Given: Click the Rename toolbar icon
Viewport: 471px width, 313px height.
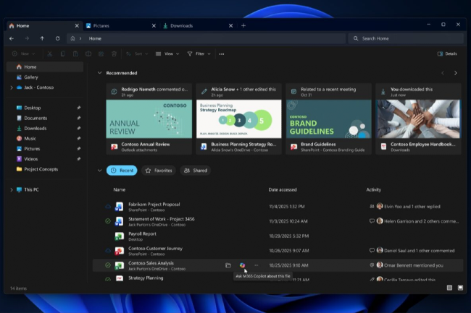Looking at the screenshot, I should pyautogui.click(x=88, y=54).
